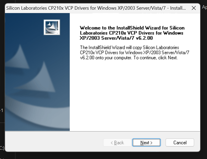
Task: Click the bold "Welcome to the InstallShield Wizard" heading
Action: tap(132, 33)
